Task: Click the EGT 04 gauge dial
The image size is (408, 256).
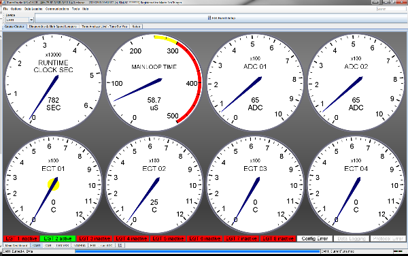Action: [356, 185]
